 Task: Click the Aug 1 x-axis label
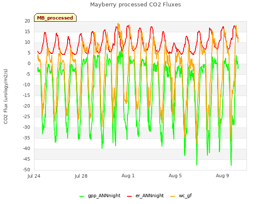tap(128, 176)
